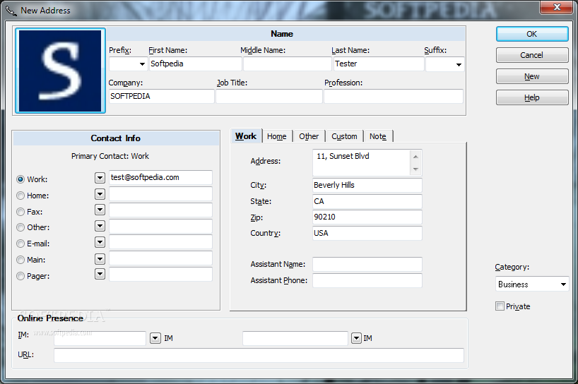Click the Fax contact input field
Image resolution: width=578 pixels, height=384 pixels.
click(160, 210)
